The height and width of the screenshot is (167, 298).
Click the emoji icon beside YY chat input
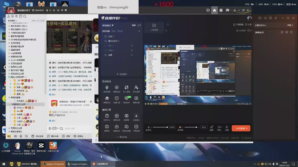(61, 128)
